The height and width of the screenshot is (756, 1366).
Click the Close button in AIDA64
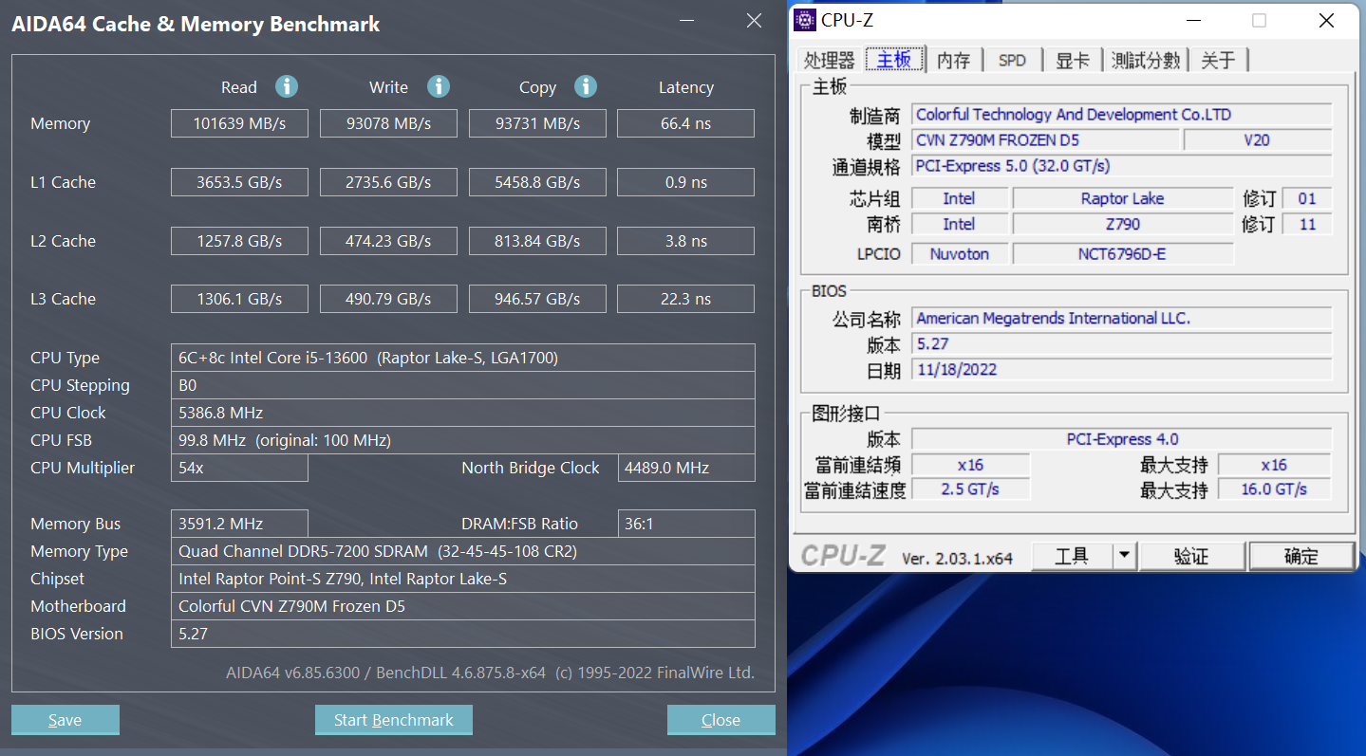(721, 720)
